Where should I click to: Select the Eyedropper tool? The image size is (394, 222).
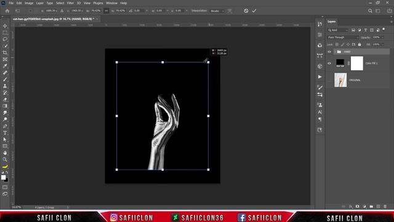coord(5,66)
